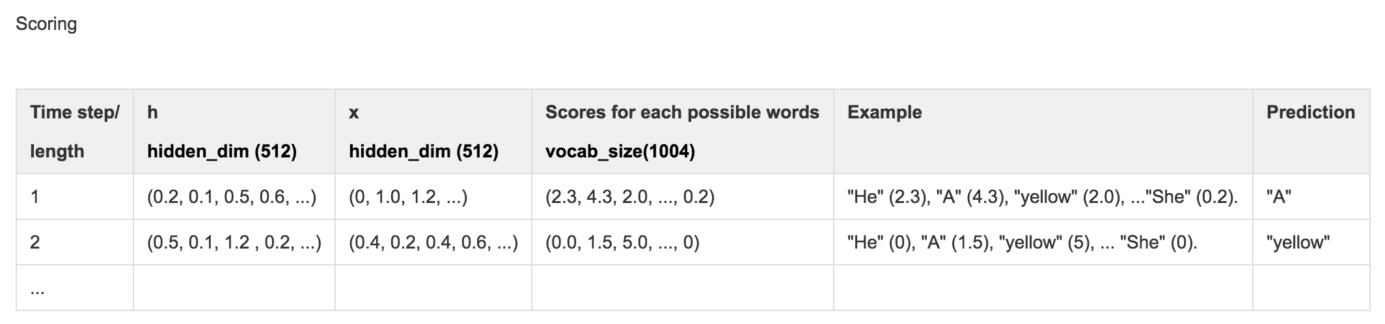Click the Example column header
This screenshot has width=1385, height=324.
click(1043, 131)
